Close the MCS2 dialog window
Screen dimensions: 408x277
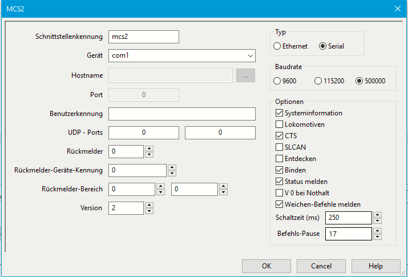(x=397, y=9)
